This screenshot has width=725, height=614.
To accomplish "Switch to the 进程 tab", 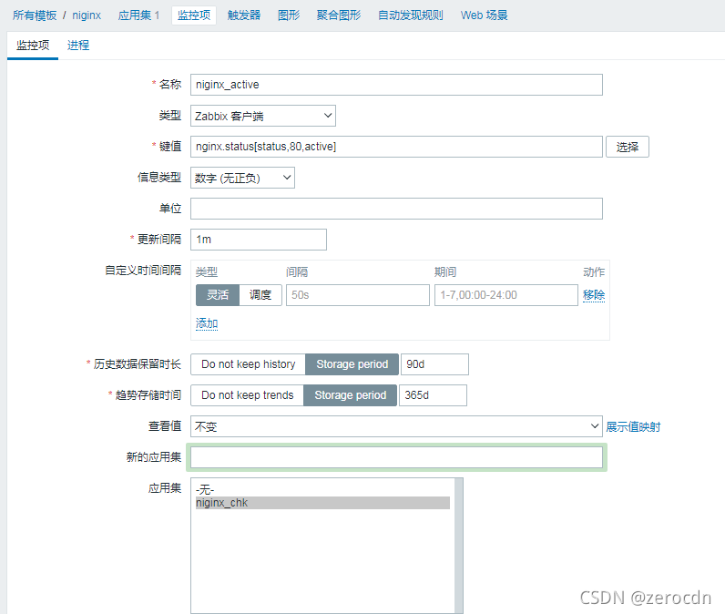I will (x=78, y=46).
